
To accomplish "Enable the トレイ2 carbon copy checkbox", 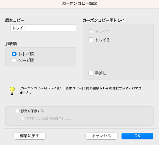I will 91,40.
